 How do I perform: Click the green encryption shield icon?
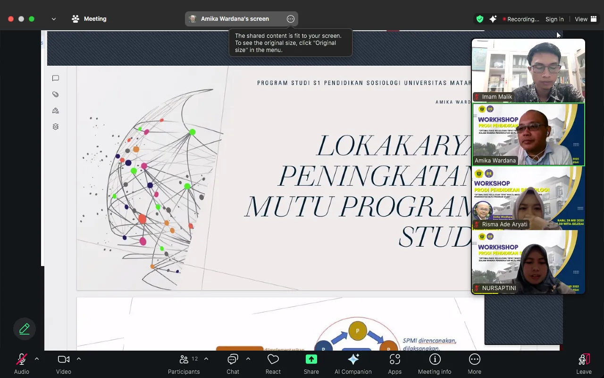click(480, 19)
